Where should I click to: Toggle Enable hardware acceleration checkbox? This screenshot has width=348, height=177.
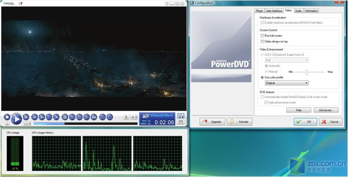(262, 23)
